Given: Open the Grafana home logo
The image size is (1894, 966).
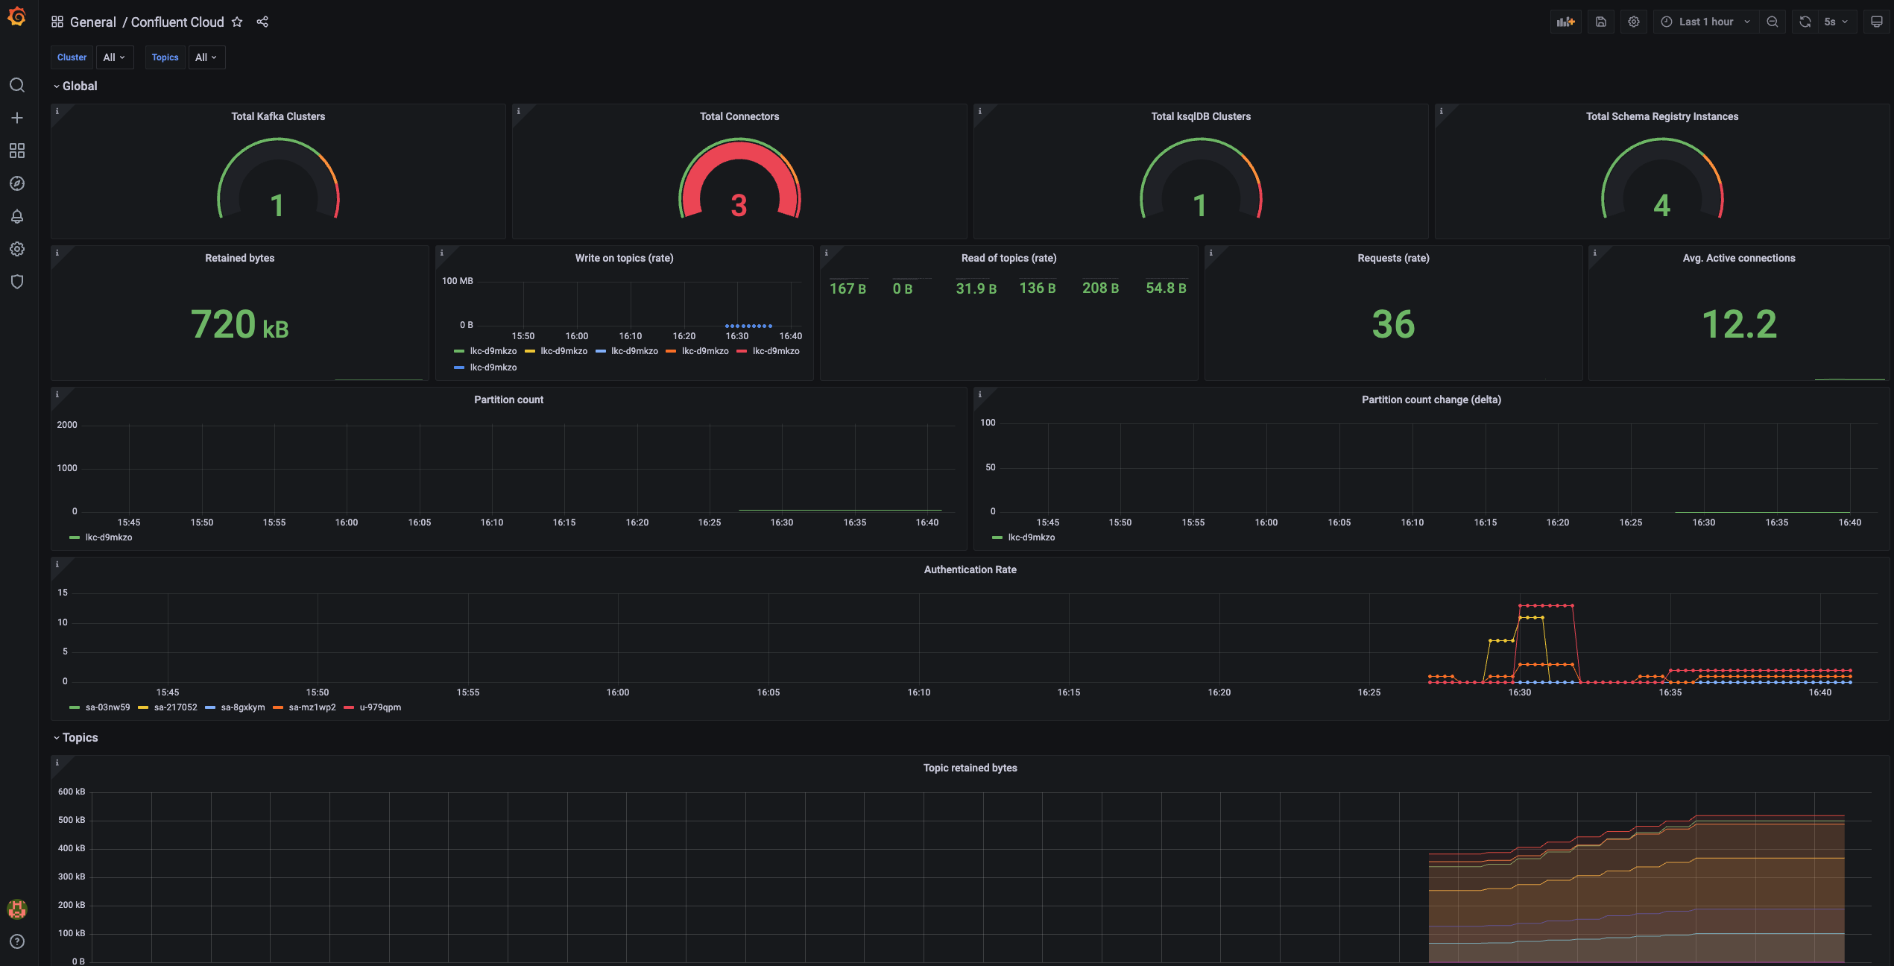Looking at the screenshot, I should [x=16, y=16].
